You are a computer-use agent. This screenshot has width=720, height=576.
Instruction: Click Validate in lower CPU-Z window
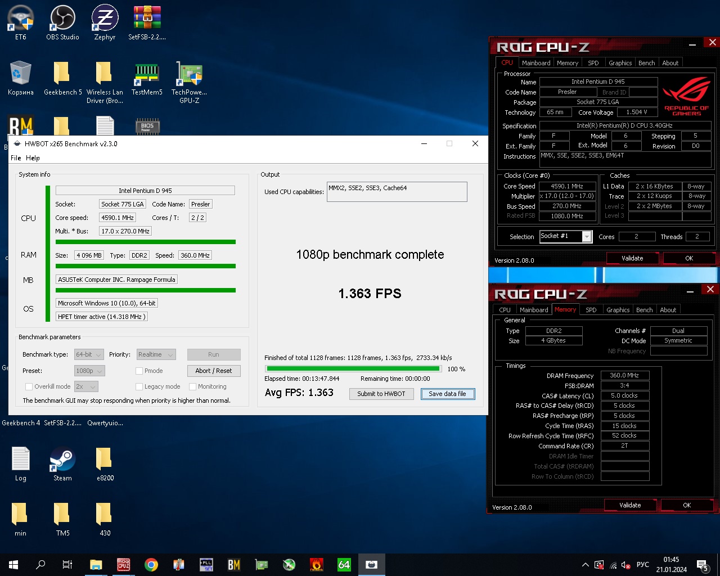point(630,505)
